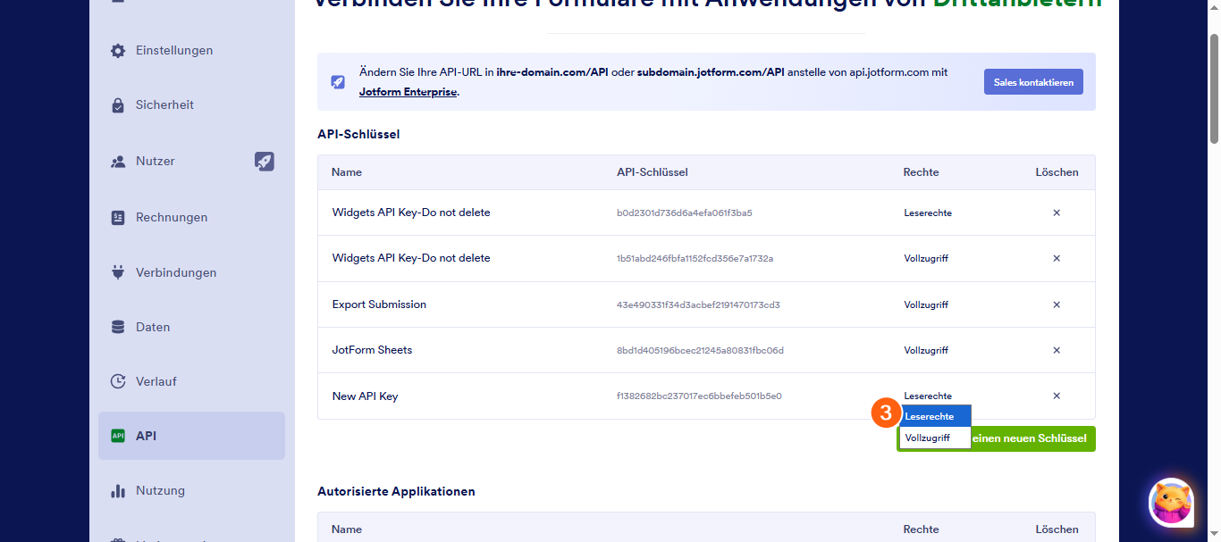Click key 1b51abd246fbfa1152fcd356e7a1732a

(695, 259)
